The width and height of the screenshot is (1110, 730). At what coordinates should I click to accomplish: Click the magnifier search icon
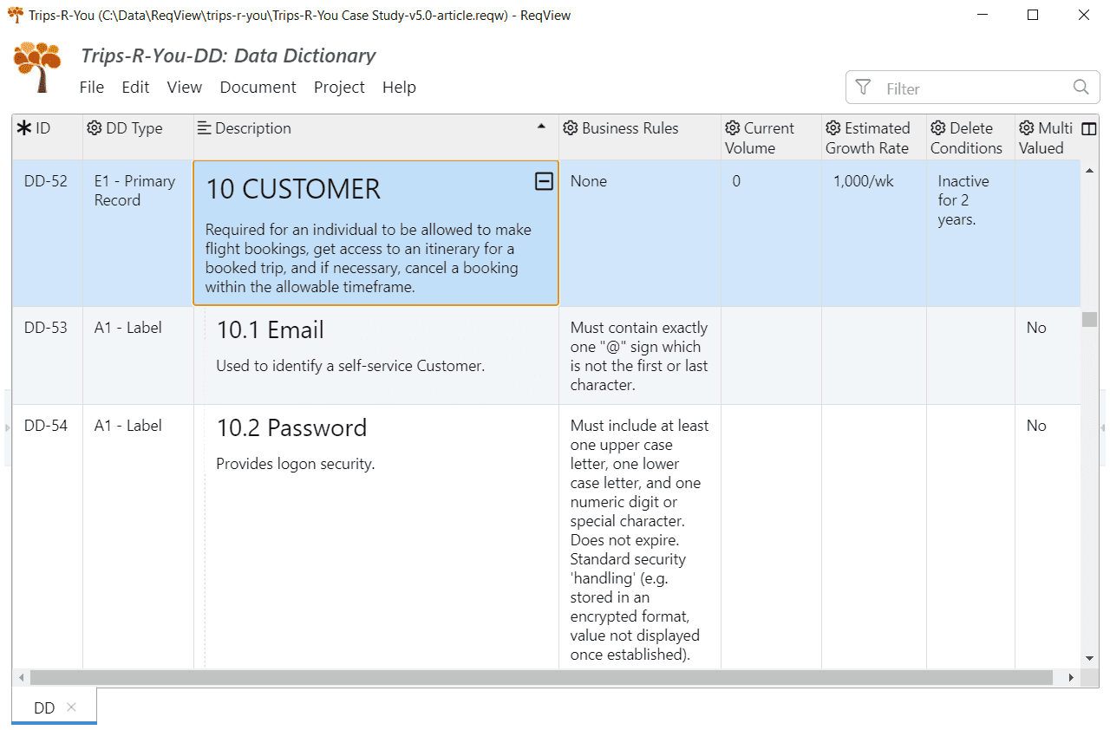tap(1081, 88)
